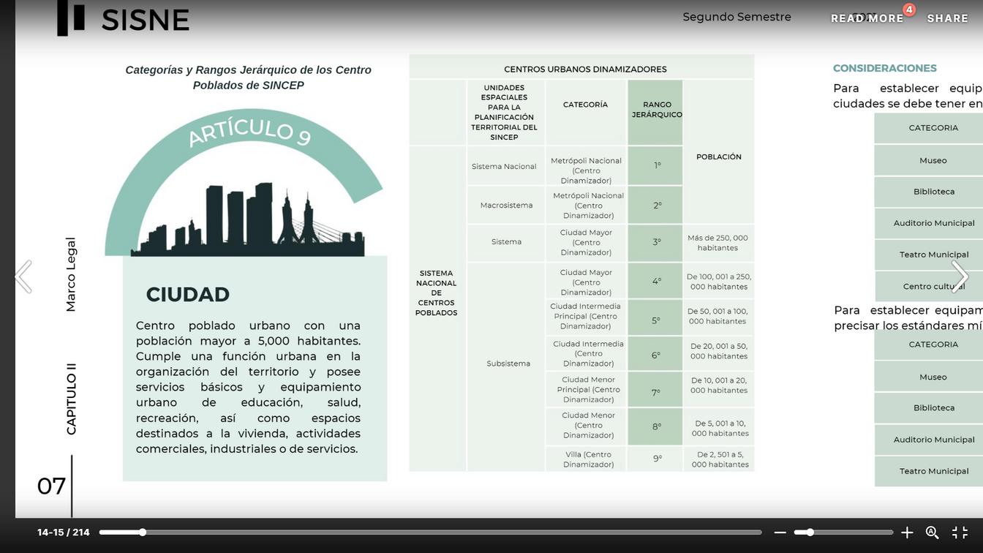983x553 pixels.
Task: Click the 'Ciudad Intermedia Principal' category cell
Action: coord(586,316)
